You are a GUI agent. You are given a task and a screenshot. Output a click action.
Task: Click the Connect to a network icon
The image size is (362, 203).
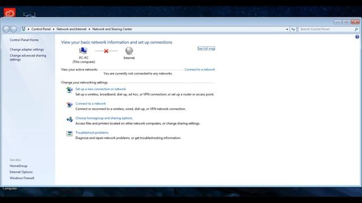click(x=69, y=105)
